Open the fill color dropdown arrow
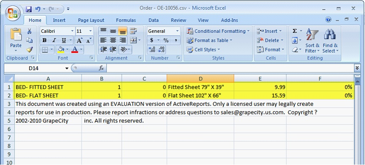The image size is (365, 165). coord(68,49)
